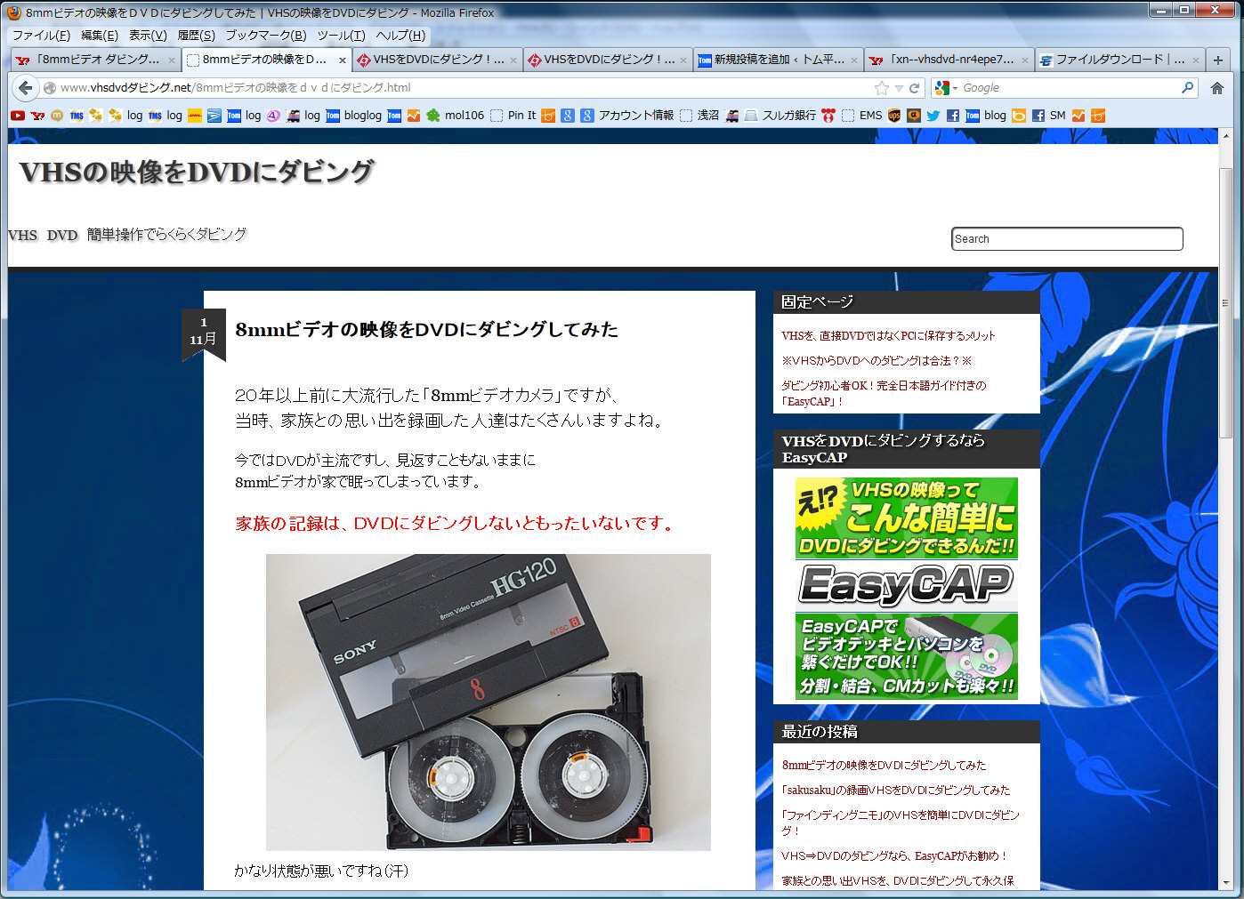This screenshot has width=1244, height=899.
Task: Click the site title VHSの映像をDVDにダビング
Action: pyautogui.click(x=197, y=172)
